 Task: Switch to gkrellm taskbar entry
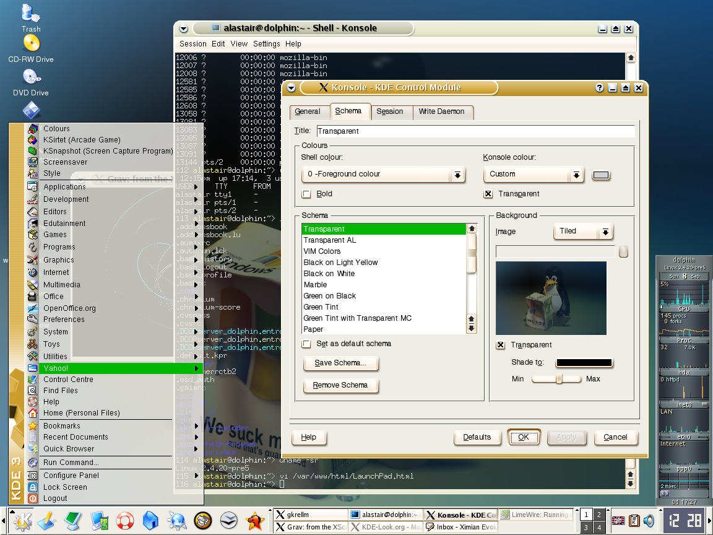[311, 515]
